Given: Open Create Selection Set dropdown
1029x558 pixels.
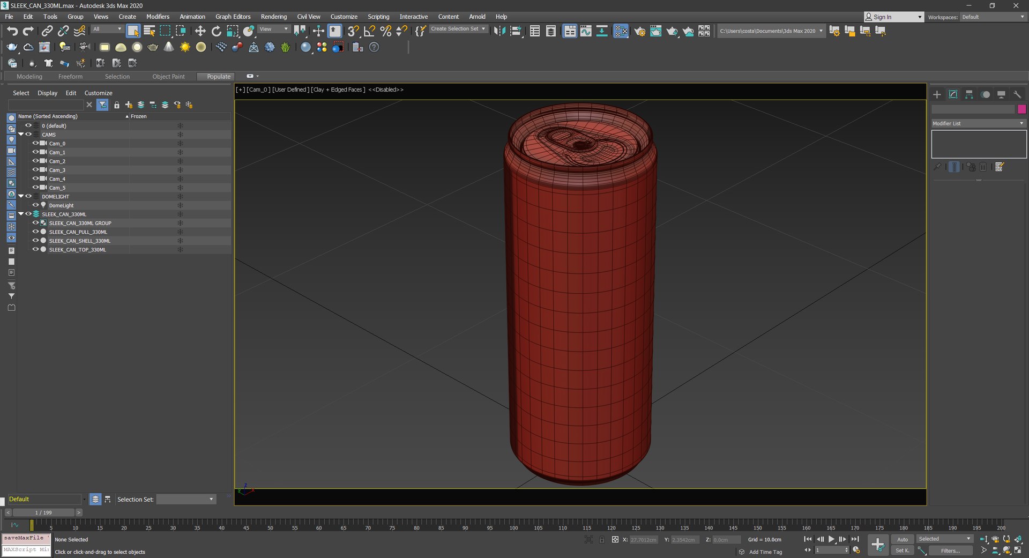Looking at the screenshot, I should coord(458,29).
